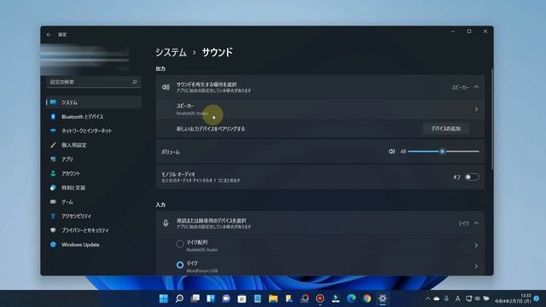Screen dimensions: 546x307
Task: Launch Google Chrome from the taskbar
Action: tap(367, 298)
